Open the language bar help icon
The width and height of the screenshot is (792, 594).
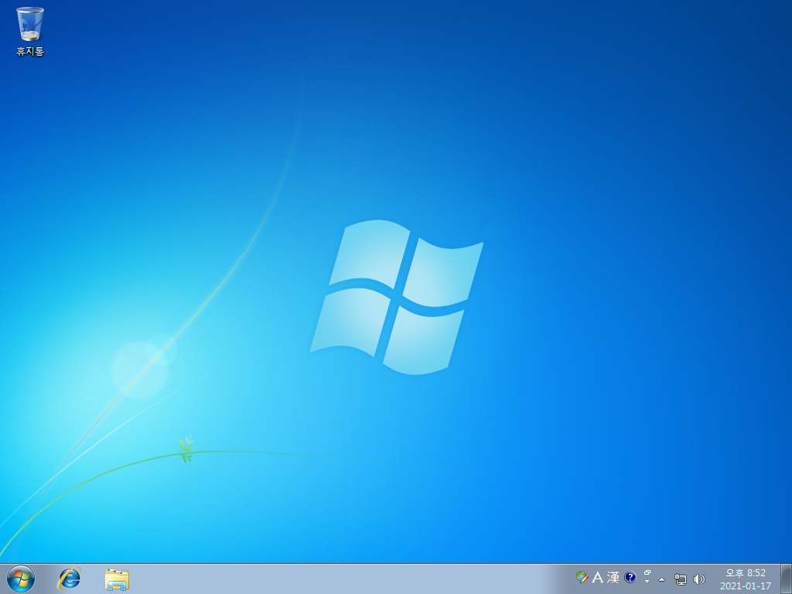click(630, 577)
